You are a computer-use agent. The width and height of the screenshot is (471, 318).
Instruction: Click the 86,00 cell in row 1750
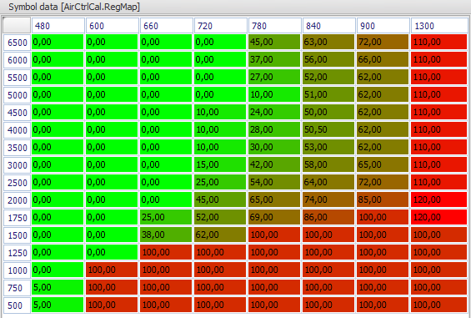point(328,217)
